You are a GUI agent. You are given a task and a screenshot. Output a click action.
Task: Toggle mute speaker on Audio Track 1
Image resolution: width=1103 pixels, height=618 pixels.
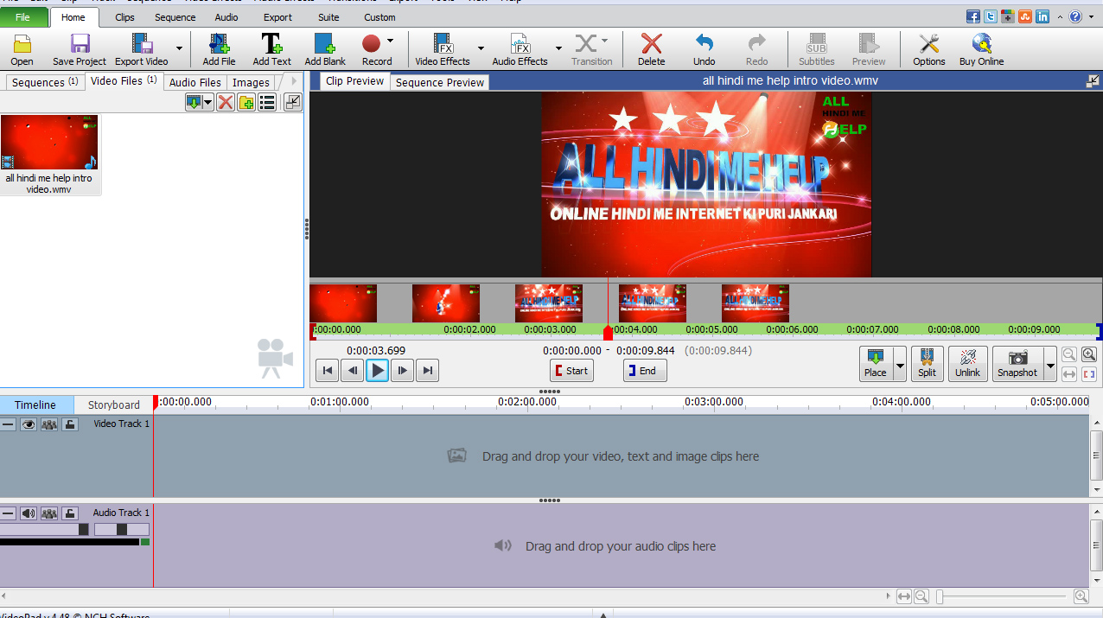pos(29,513)
